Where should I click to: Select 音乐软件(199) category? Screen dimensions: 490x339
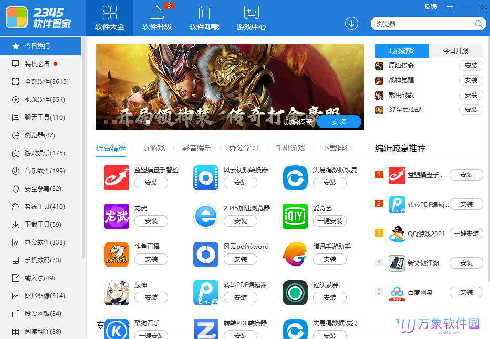click(x=40, y=171)
